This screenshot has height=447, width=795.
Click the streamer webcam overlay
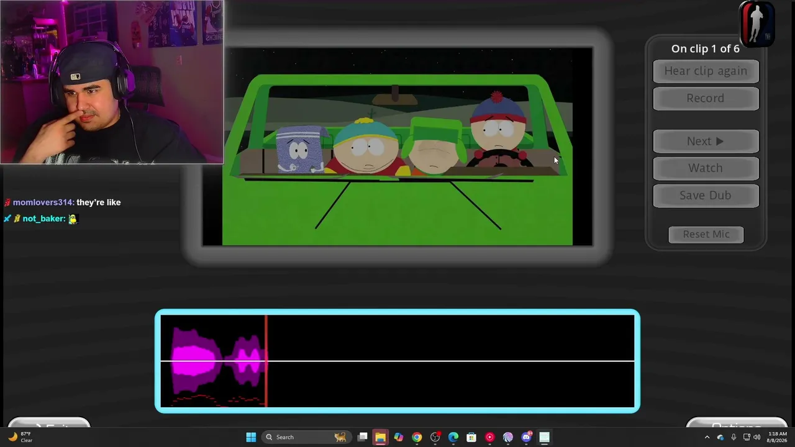tap(112, 82)
